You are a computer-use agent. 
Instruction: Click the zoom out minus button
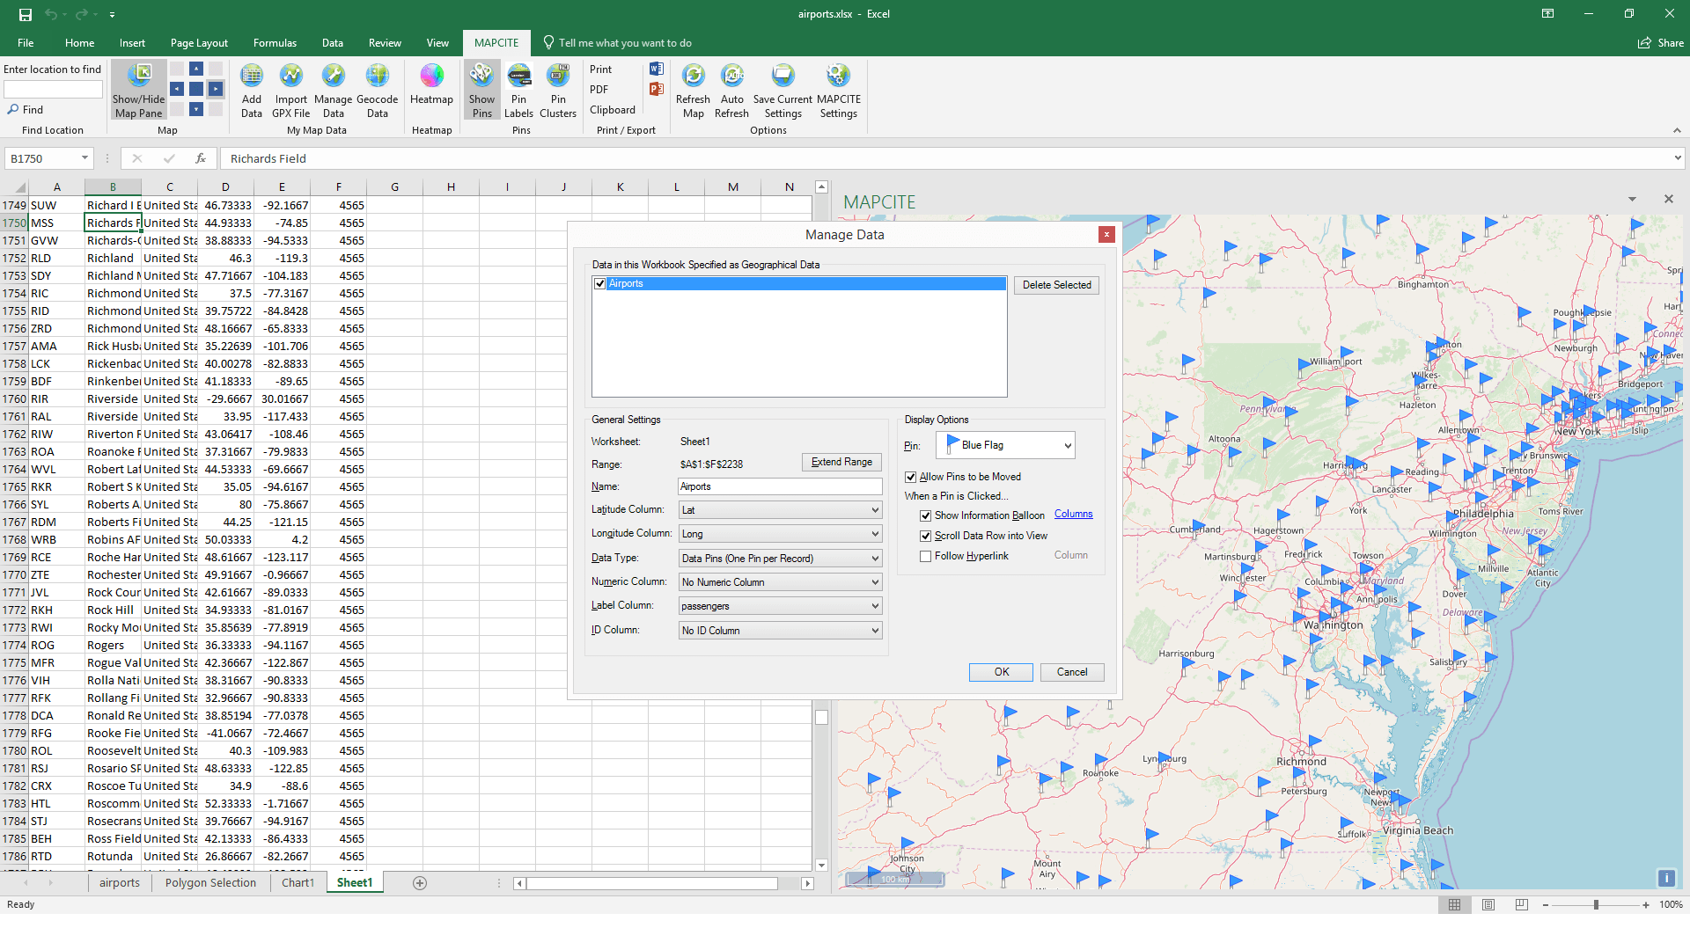pos(1546,904)
